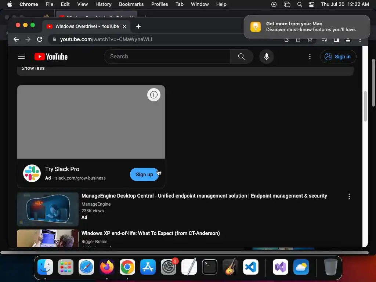Viewport: 376px width, 282px height.
Task: Open Windows XP end-of-life video thumbnail
Action: coord(48,238)
